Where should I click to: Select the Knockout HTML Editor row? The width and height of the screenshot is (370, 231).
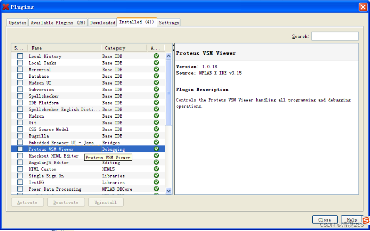[88, 156]
